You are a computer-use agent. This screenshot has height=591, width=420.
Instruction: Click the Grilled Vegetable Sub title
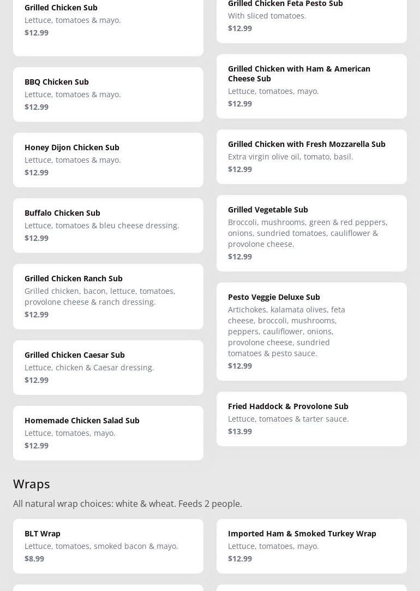coord(268,210)
